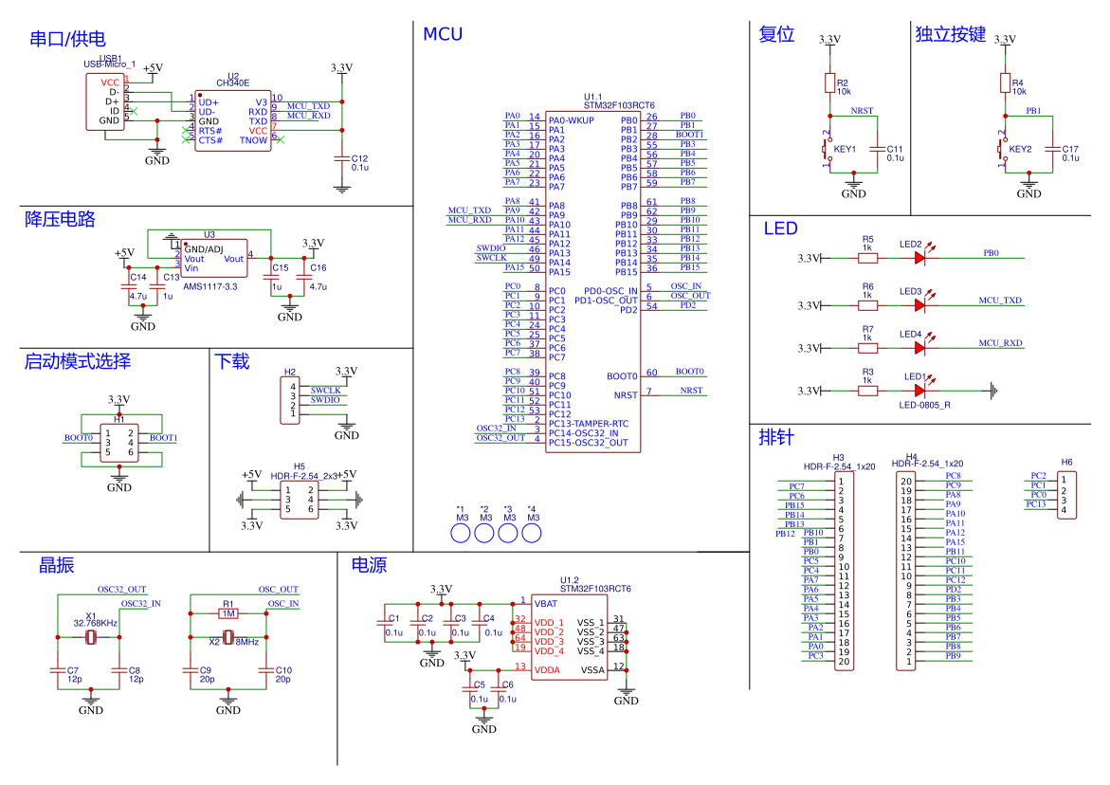This screenshot has width=1110, height=785.
Task: Select capacitor C16 4.7u
Action: 305,278
